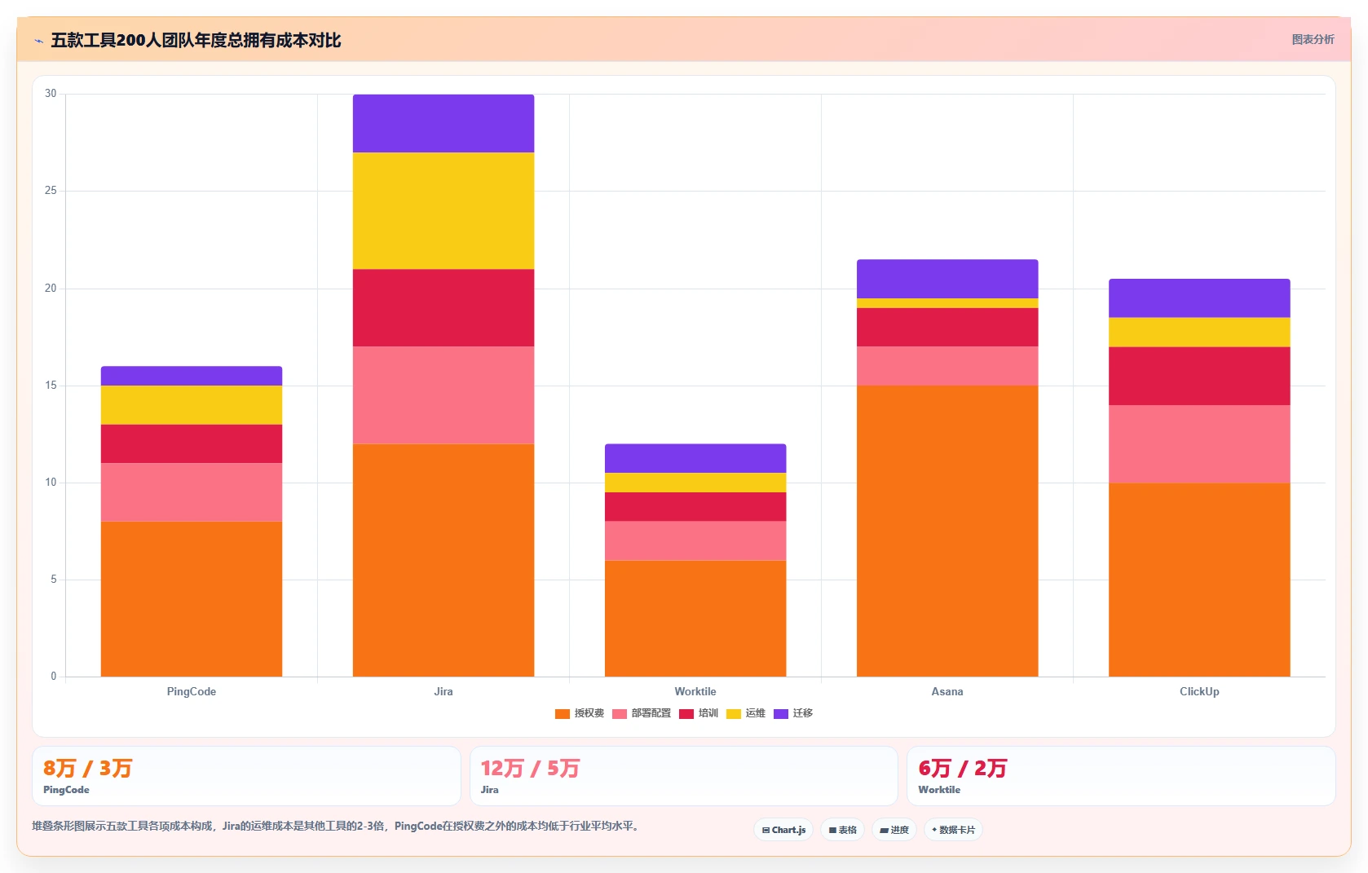1368x873 pixels.
Task: Click the bar icon inside the 进度 tag
Action: pos(884,830)
